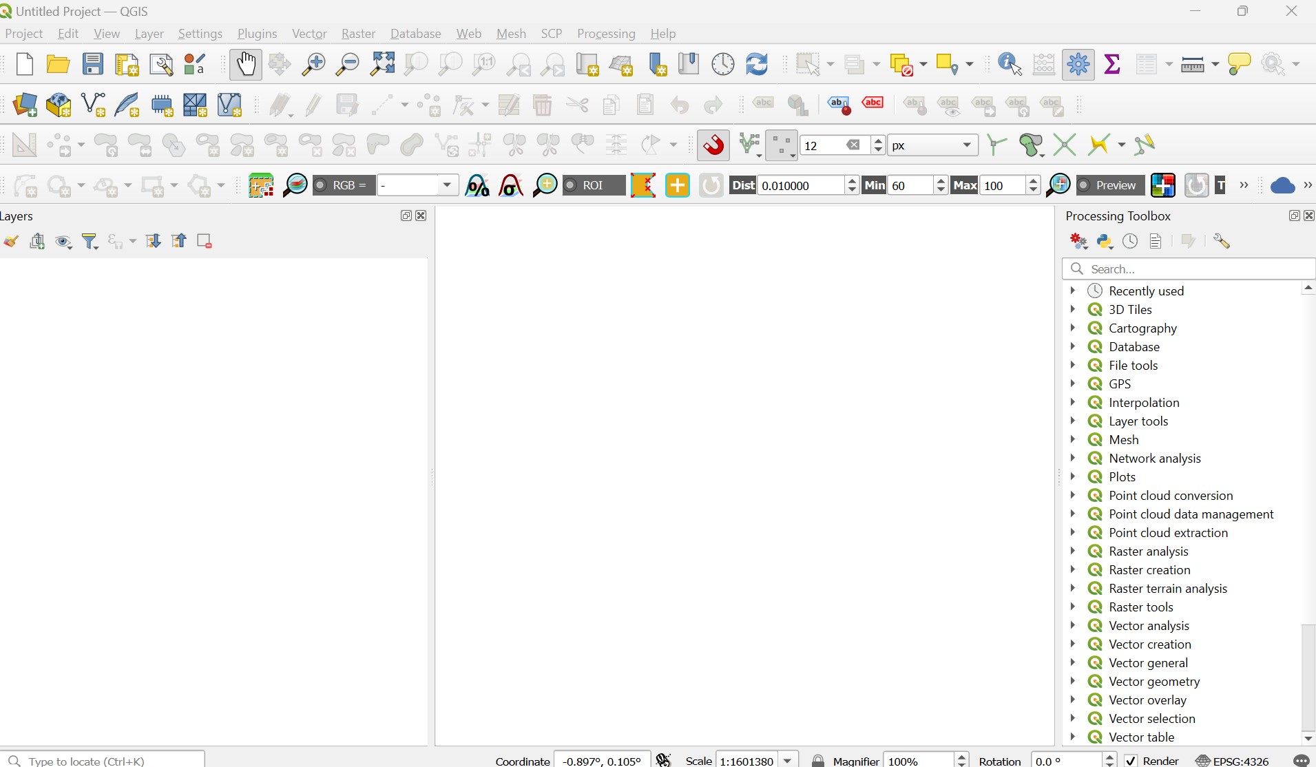Enable snapping with the magnet icon
Viewport: 1316px width, 767px height.
click(x=713, y=145)
